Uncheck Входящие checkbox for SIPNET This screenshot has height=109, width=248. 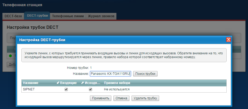tap(66, 89)
